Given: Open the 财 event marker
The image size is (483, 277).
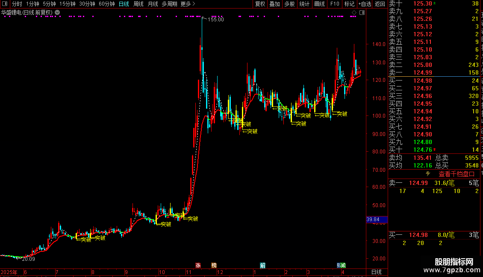Looking at the screenshot, I should 339,265.
